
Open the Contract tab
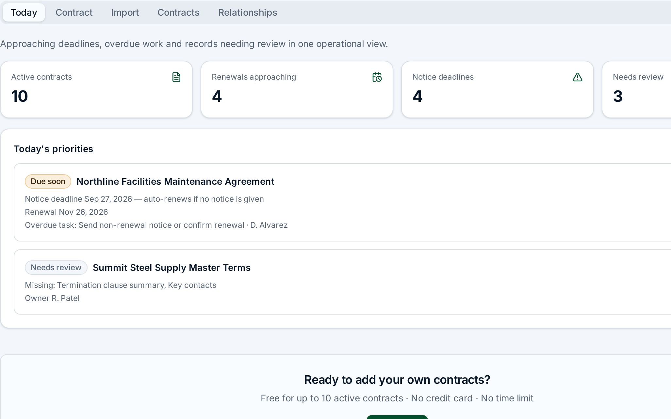(x=74, y=12)
